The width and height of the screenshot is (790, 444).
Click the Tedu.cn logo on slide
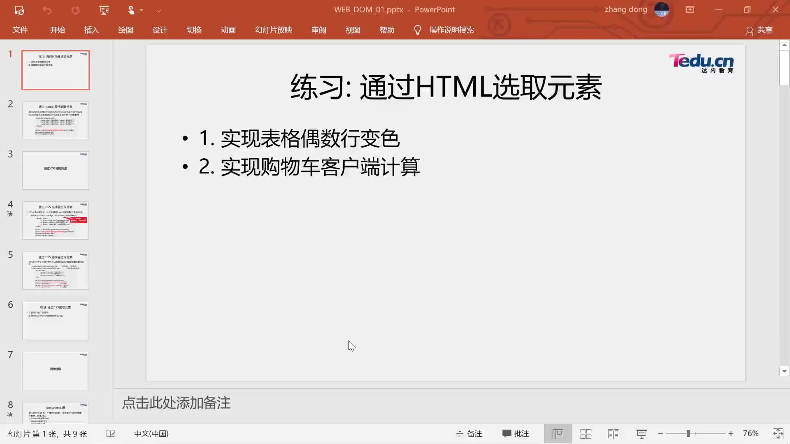pyautogui.click(x=701, y=63)
